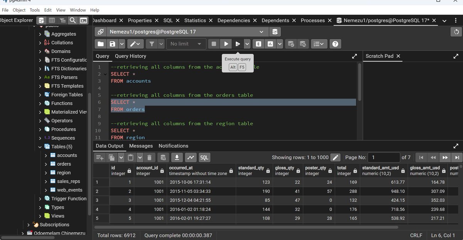
Task: Open the No limit rows dropdown
Action: point(186,44)
